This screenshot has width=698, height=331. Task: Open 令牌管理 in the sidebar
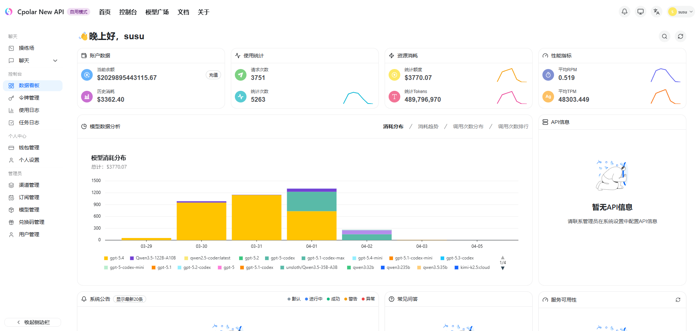click(x=29, y=98)
